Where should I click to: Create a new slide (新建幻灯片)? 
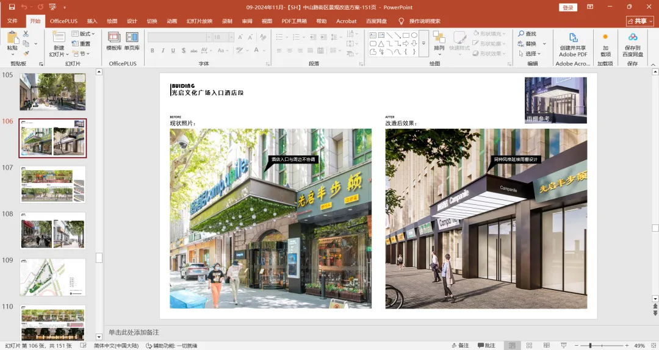click(x=59, y=44)
